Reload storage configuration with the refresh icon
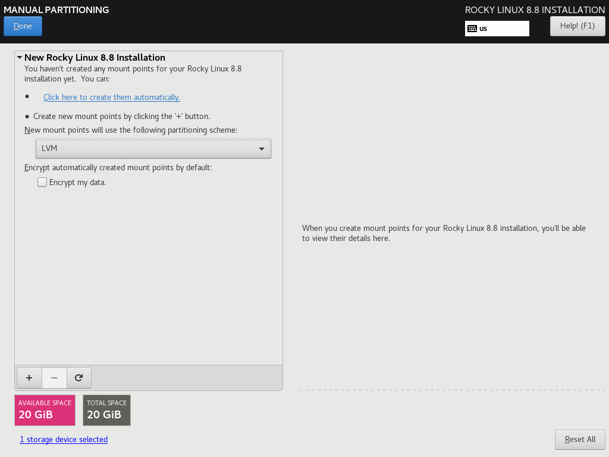This screenshot has height=457, width=609. pyautogui.click(x=79, y=378)
